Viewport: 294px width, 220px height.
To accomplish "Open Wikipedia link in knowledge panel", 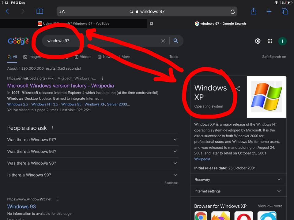I will 202,159.
